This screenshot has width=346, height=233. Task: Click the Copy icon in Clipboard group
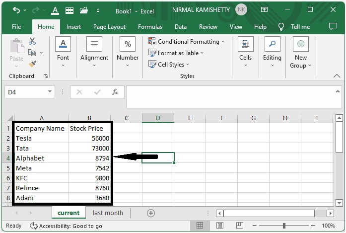[32, 53]
